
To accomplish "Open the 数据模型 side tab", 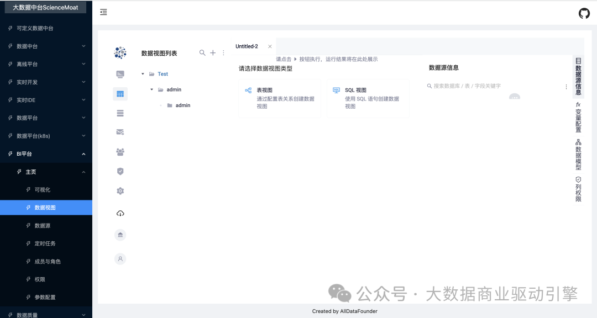I will click(578, 155).
